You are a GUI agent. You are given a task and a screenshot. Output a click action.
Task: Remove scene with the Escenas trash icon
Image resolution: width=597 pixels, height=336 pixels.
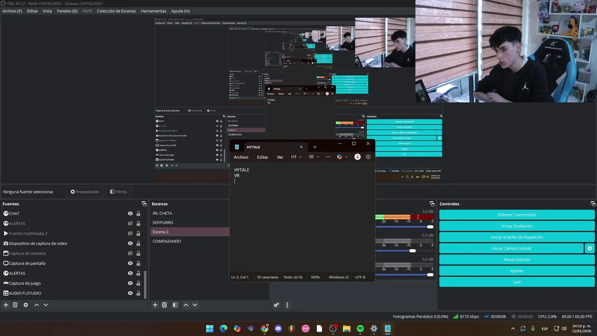pos(164,305)
